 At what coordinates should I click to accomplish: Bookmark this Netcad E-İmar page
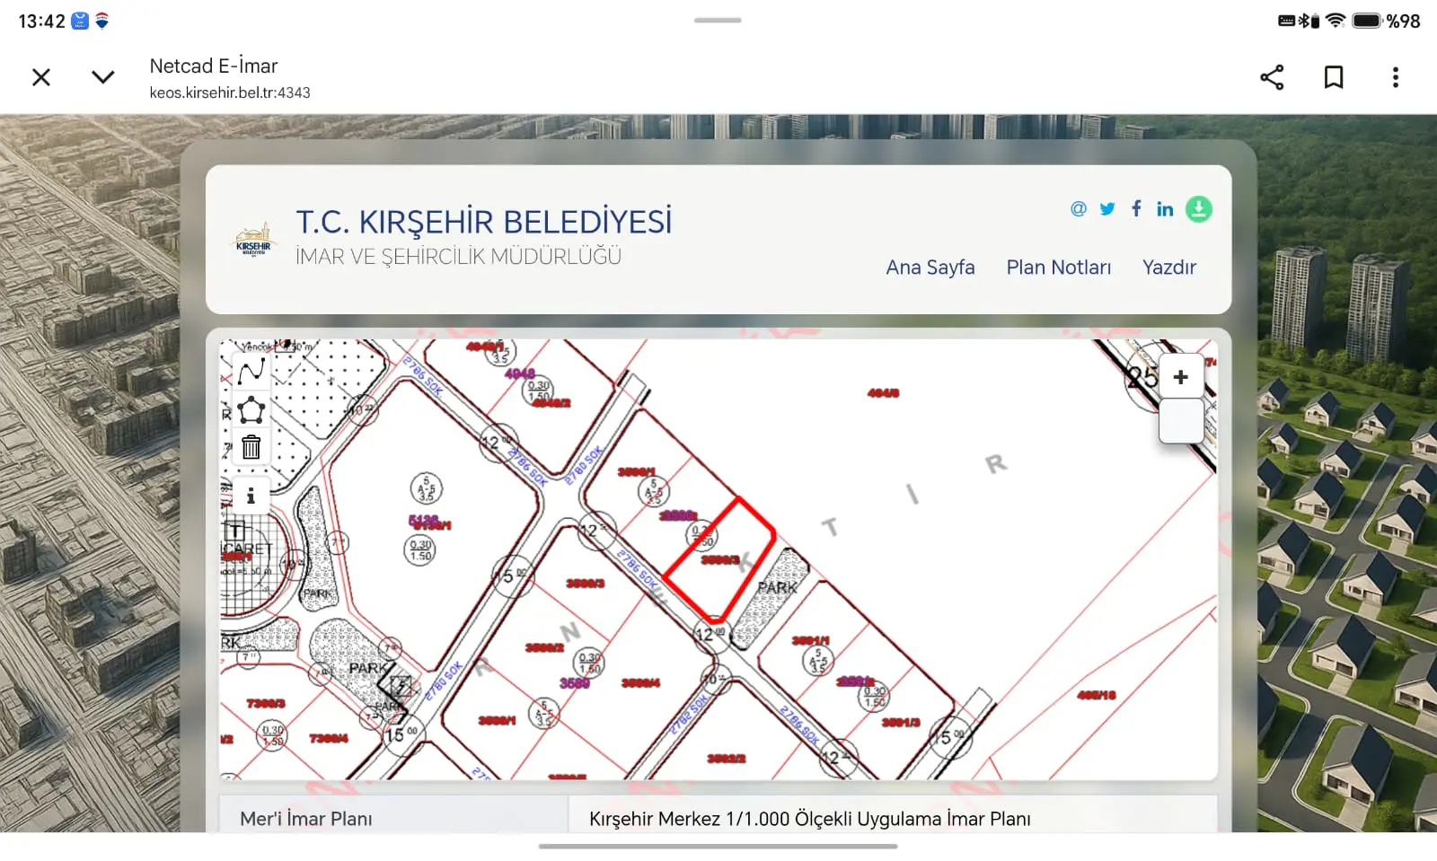pyautogui.click(x=1334, y=77)
